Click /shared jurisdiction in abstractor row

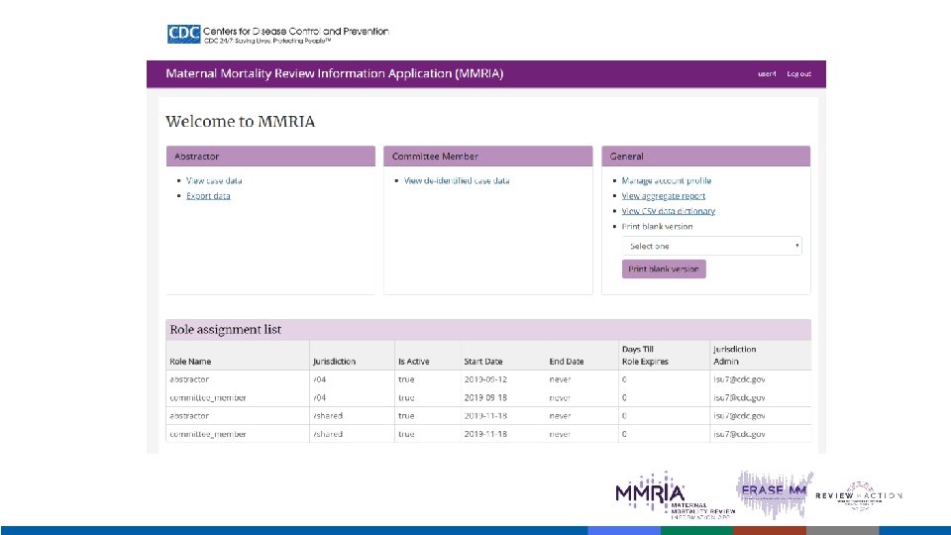328,416
